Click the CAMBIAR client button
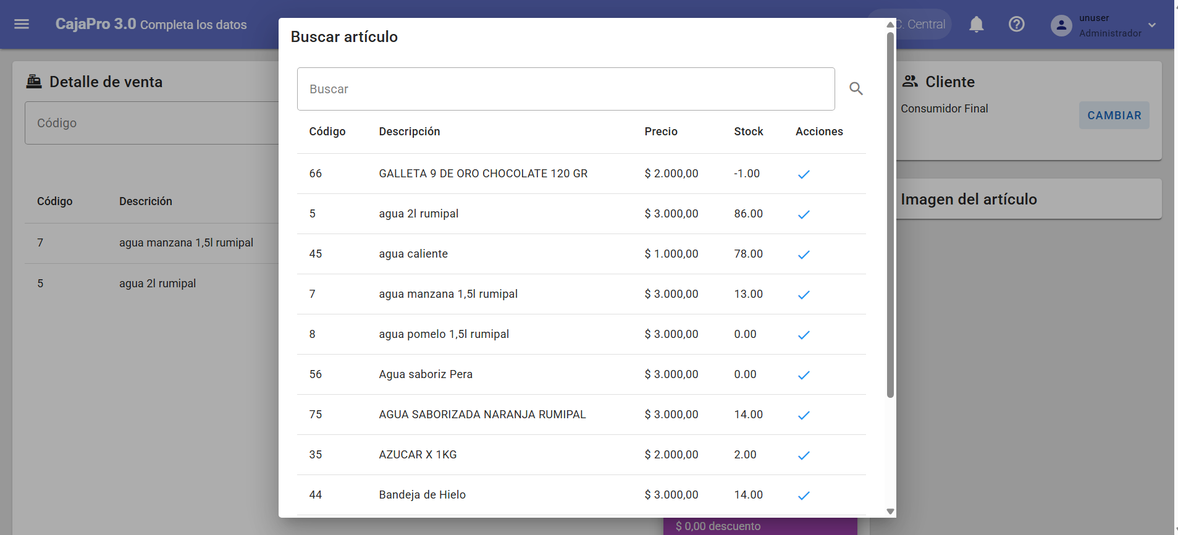The height and width of the screenshot is (535, 1178). click(1114, 116)
